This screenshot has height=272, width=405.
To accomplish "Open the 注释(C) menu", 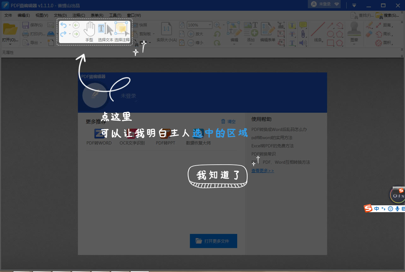I will 79,15.
